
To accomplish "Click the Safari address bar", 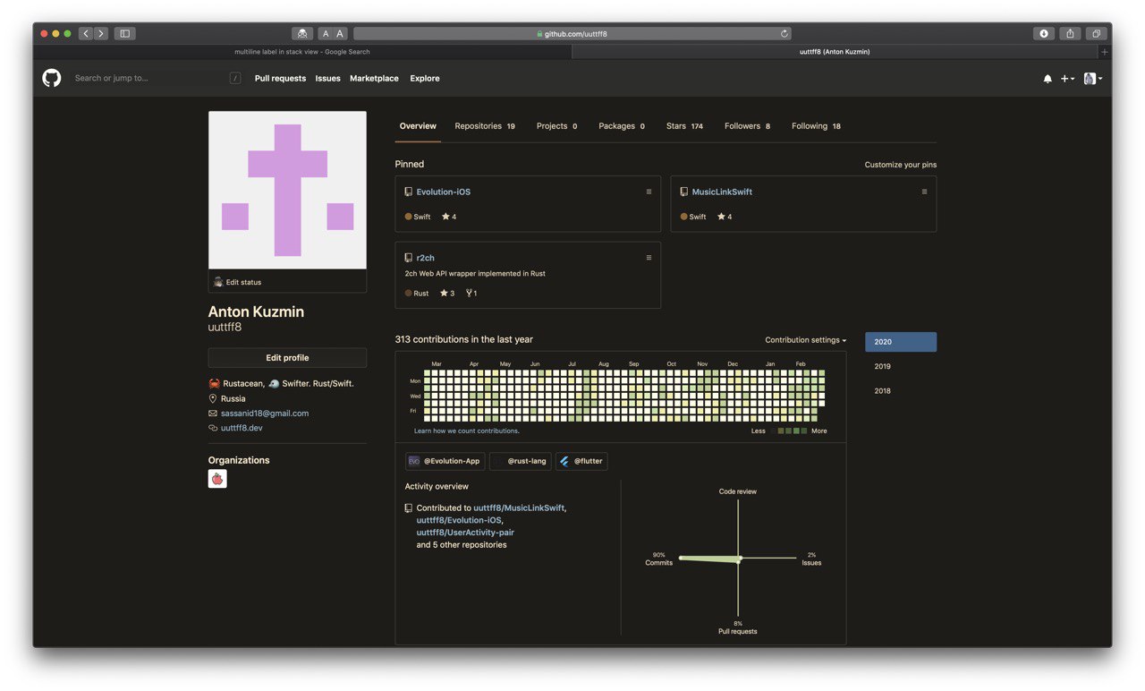I will (x=572, y=33).
